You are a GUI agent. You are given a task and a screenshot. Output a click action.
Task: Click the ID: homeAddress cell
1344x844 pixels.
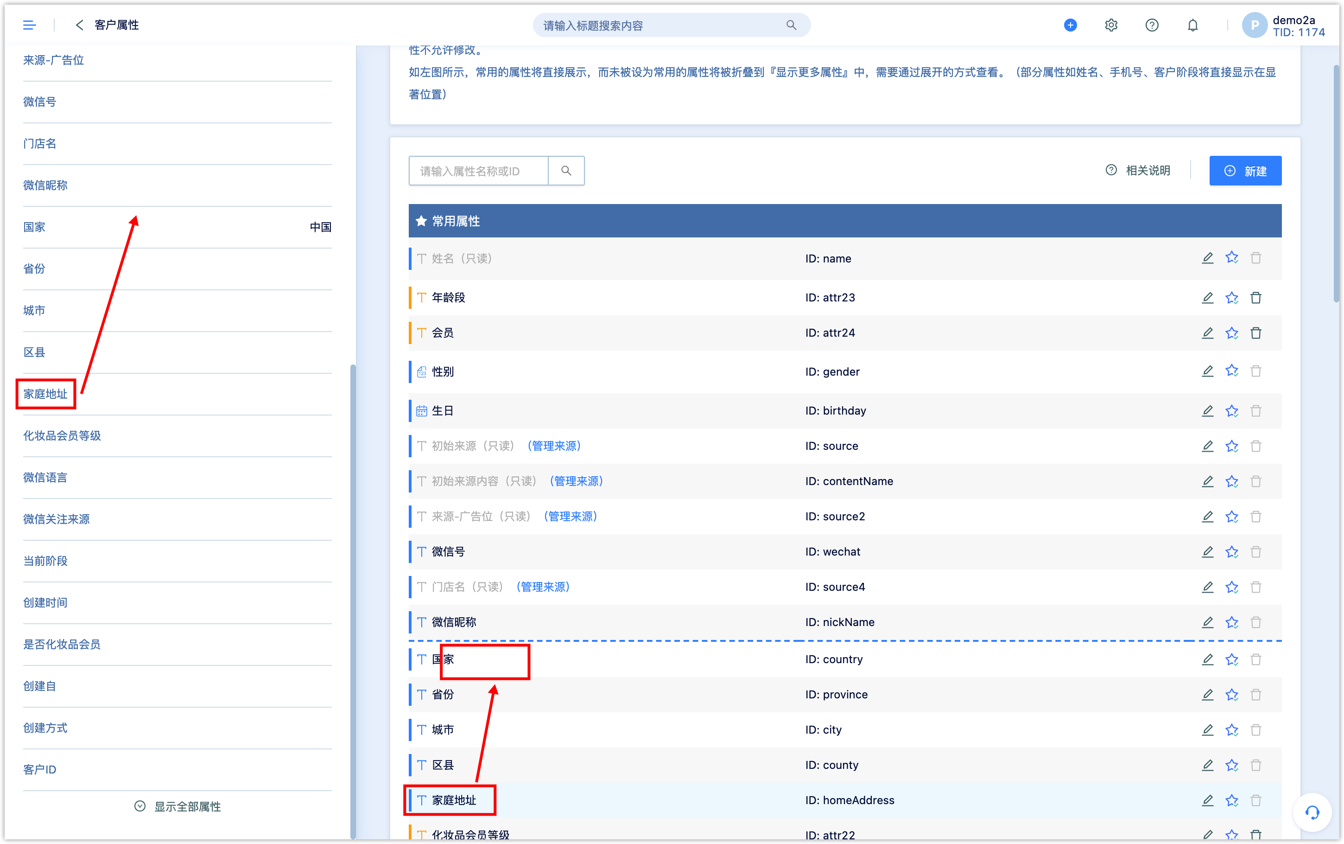coord(850,800)
